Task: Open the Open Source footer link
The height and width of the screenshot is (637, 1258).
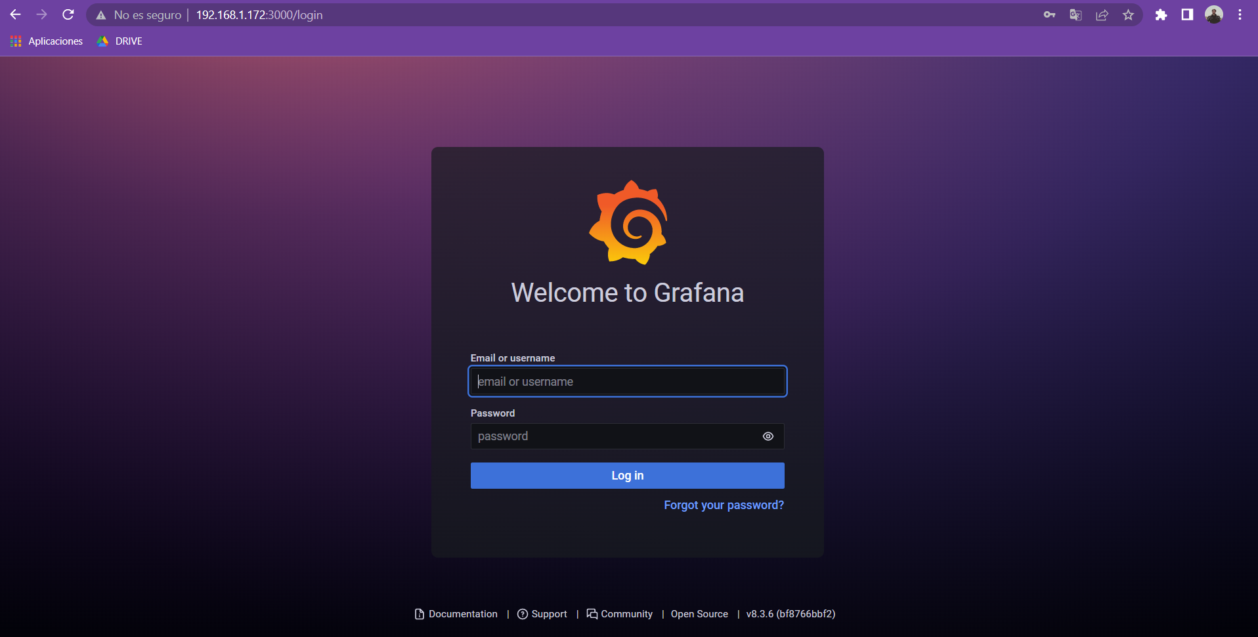Action: click(699, 614)
